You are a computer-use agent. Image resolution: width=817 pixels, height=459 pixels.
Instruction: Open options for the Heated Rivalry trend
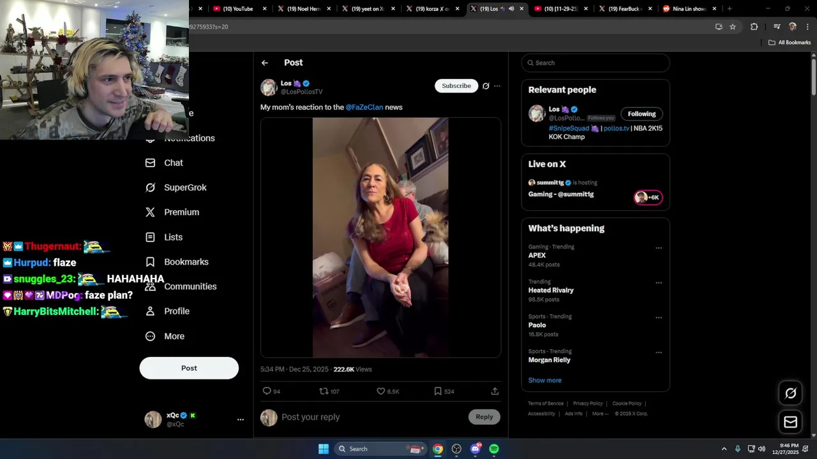coord(659,282)
